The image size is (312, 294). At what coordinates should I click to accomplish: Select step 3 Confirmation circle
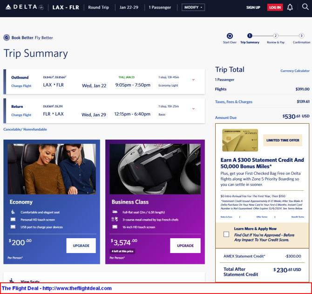(301, 36)
